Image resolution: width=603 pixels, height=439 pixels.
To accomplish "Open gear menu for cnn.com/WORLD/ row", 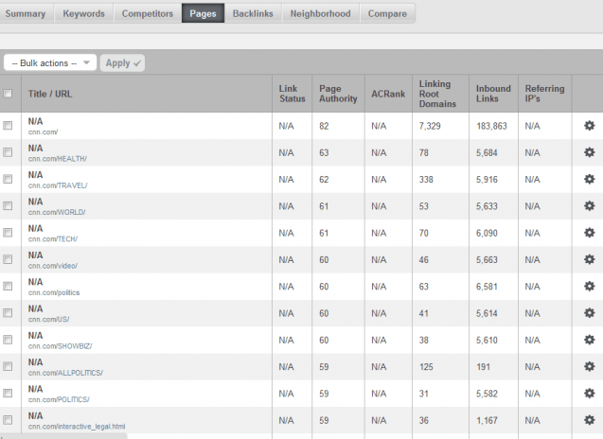I will pos(589,206).
